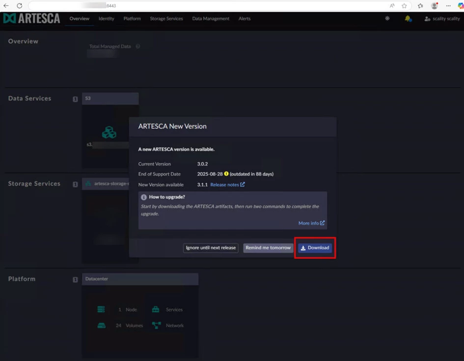Open the Copilot icon in the browser toolbar
The width and height of the screenshot is (464, 361).
pyautogui.click(x=461, y=5)
